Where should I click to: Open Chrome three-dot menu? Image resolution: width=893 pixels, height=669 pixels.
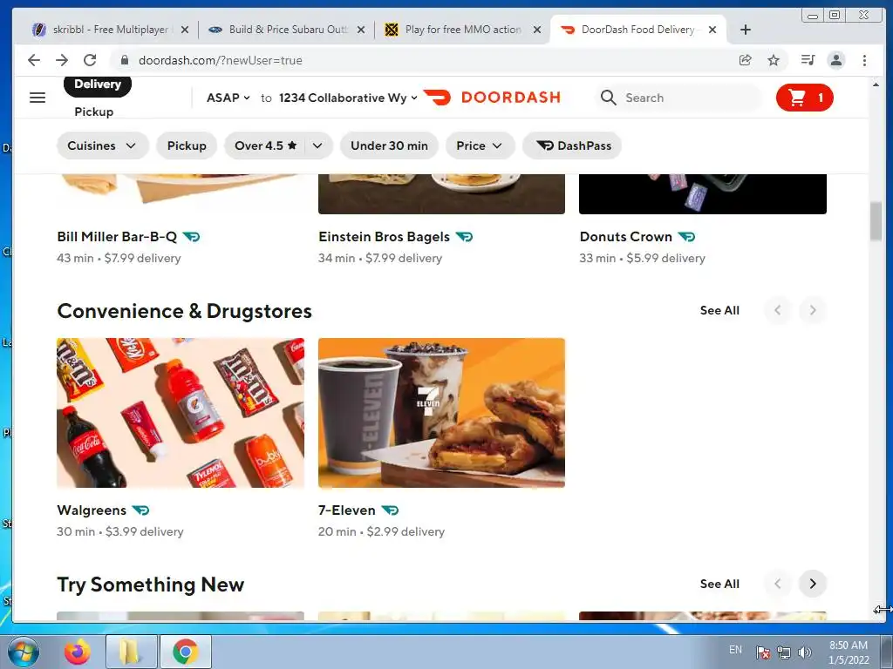[x=864, y=60]
